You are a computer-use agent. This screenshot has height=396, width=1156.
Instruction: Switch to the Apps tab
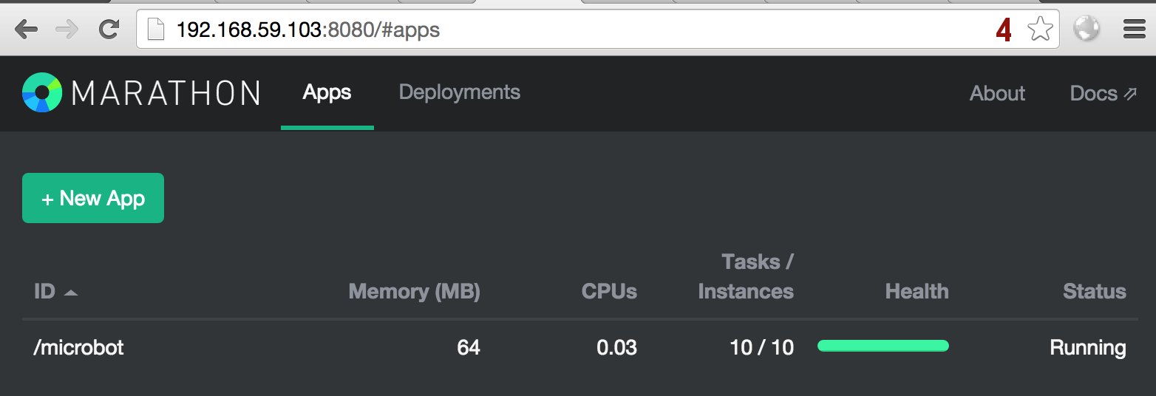pyautogui.click(x=327, y=93)
